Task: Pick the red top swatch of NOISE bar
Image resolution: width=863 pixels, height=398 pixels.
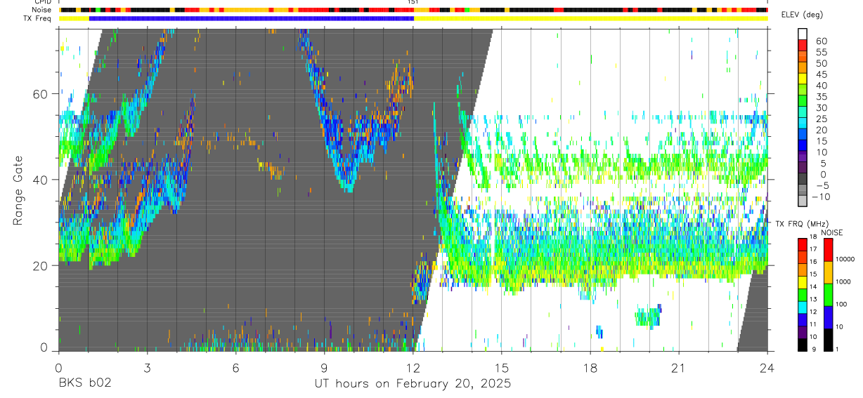Action: 828,250
